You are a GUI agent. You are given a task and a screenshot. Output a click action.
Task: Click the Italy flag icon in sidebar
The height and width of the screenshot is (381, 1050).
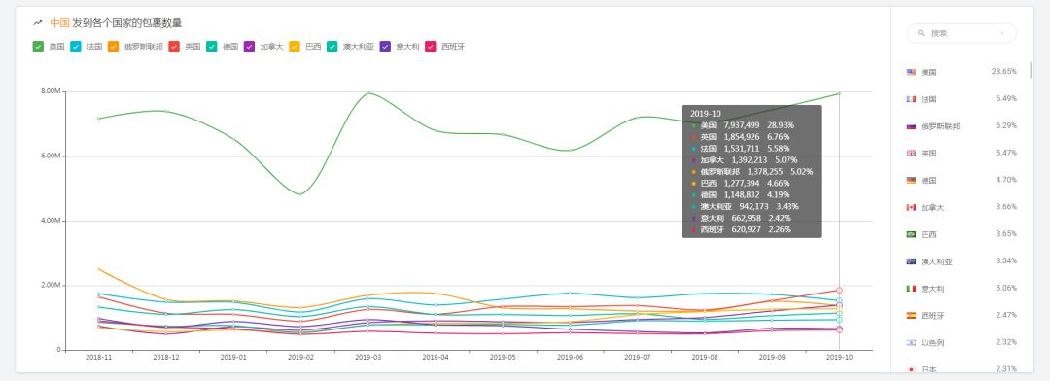[911, 289]
